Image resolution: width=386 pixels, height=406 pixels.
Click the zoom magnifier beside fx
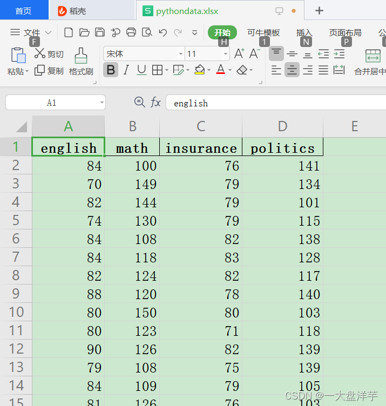pos(139,102)
